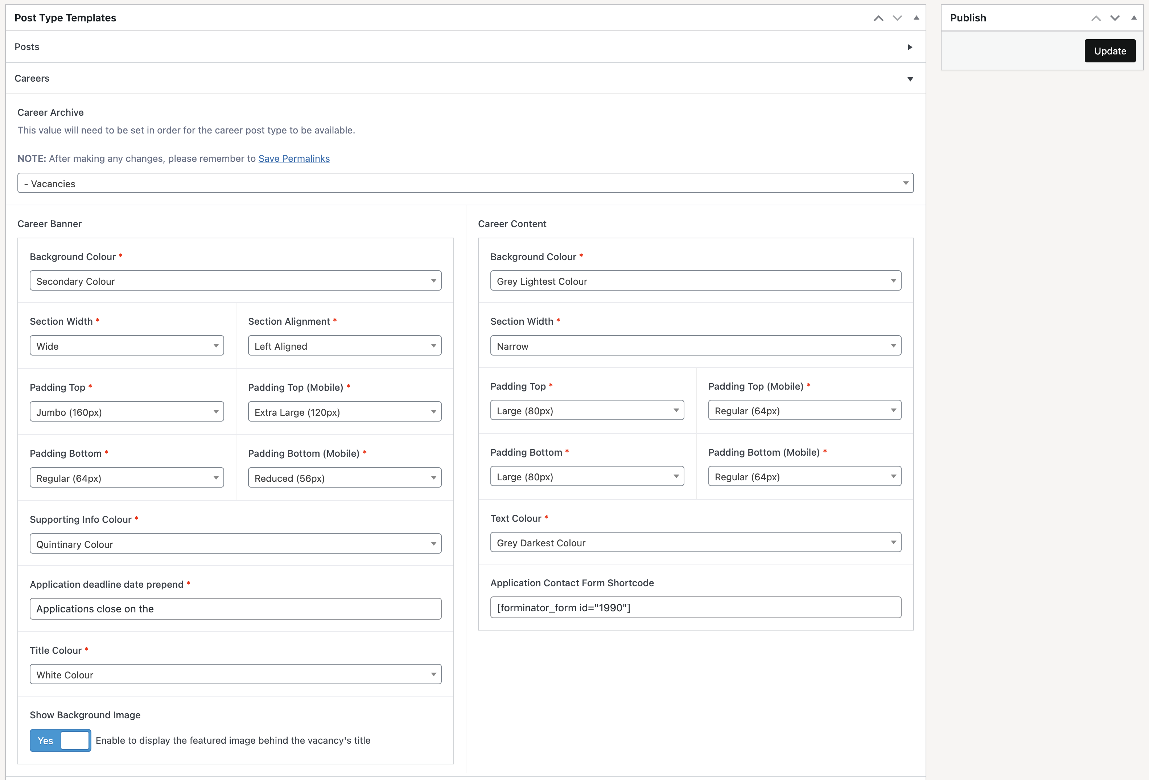
Task: Click the Careers accordion tab
Action: tap(32, 79)
